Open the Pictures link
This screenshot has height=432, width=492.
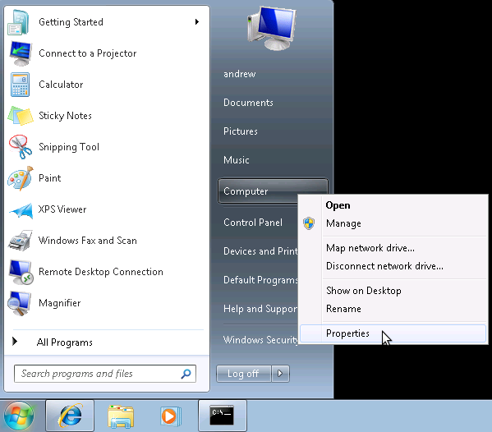point(241,131)
